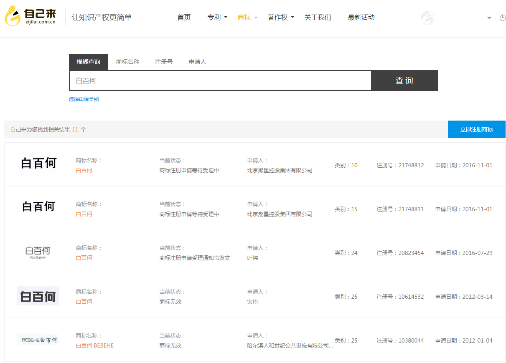Image resolution: width=506 pixels, height=363 pixels.
Task: Open 关于我们 page
Action: (318, 17)
